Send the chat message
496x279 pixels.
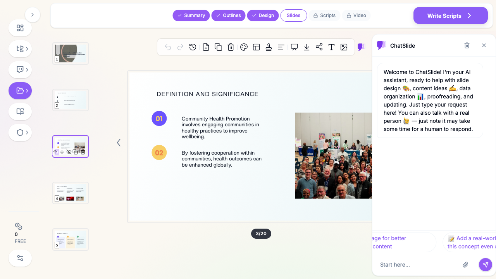(486, 265)
